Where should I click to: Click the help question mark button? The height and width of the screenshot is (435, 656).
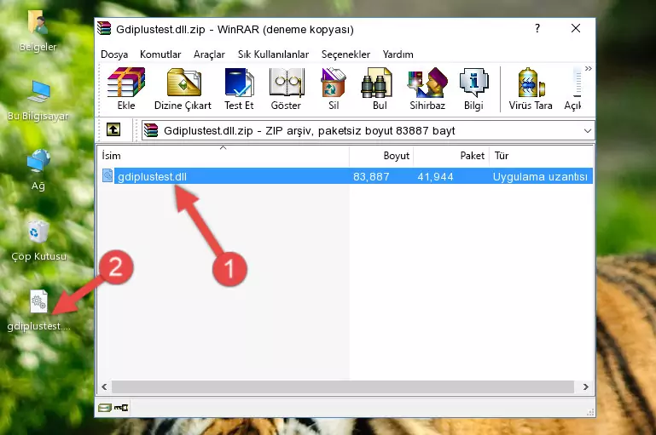(537, 28)
